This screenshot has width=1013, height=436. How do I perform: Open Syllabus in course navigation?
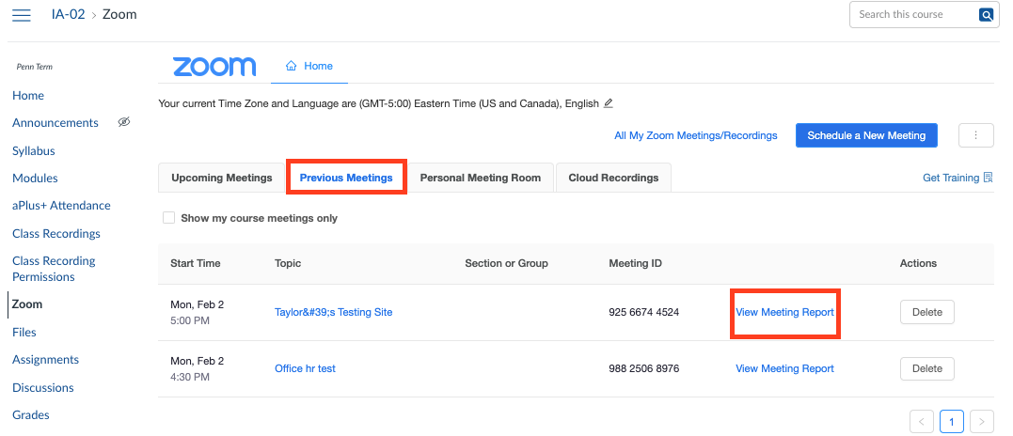pyautogui.click(x=34, y=151)
